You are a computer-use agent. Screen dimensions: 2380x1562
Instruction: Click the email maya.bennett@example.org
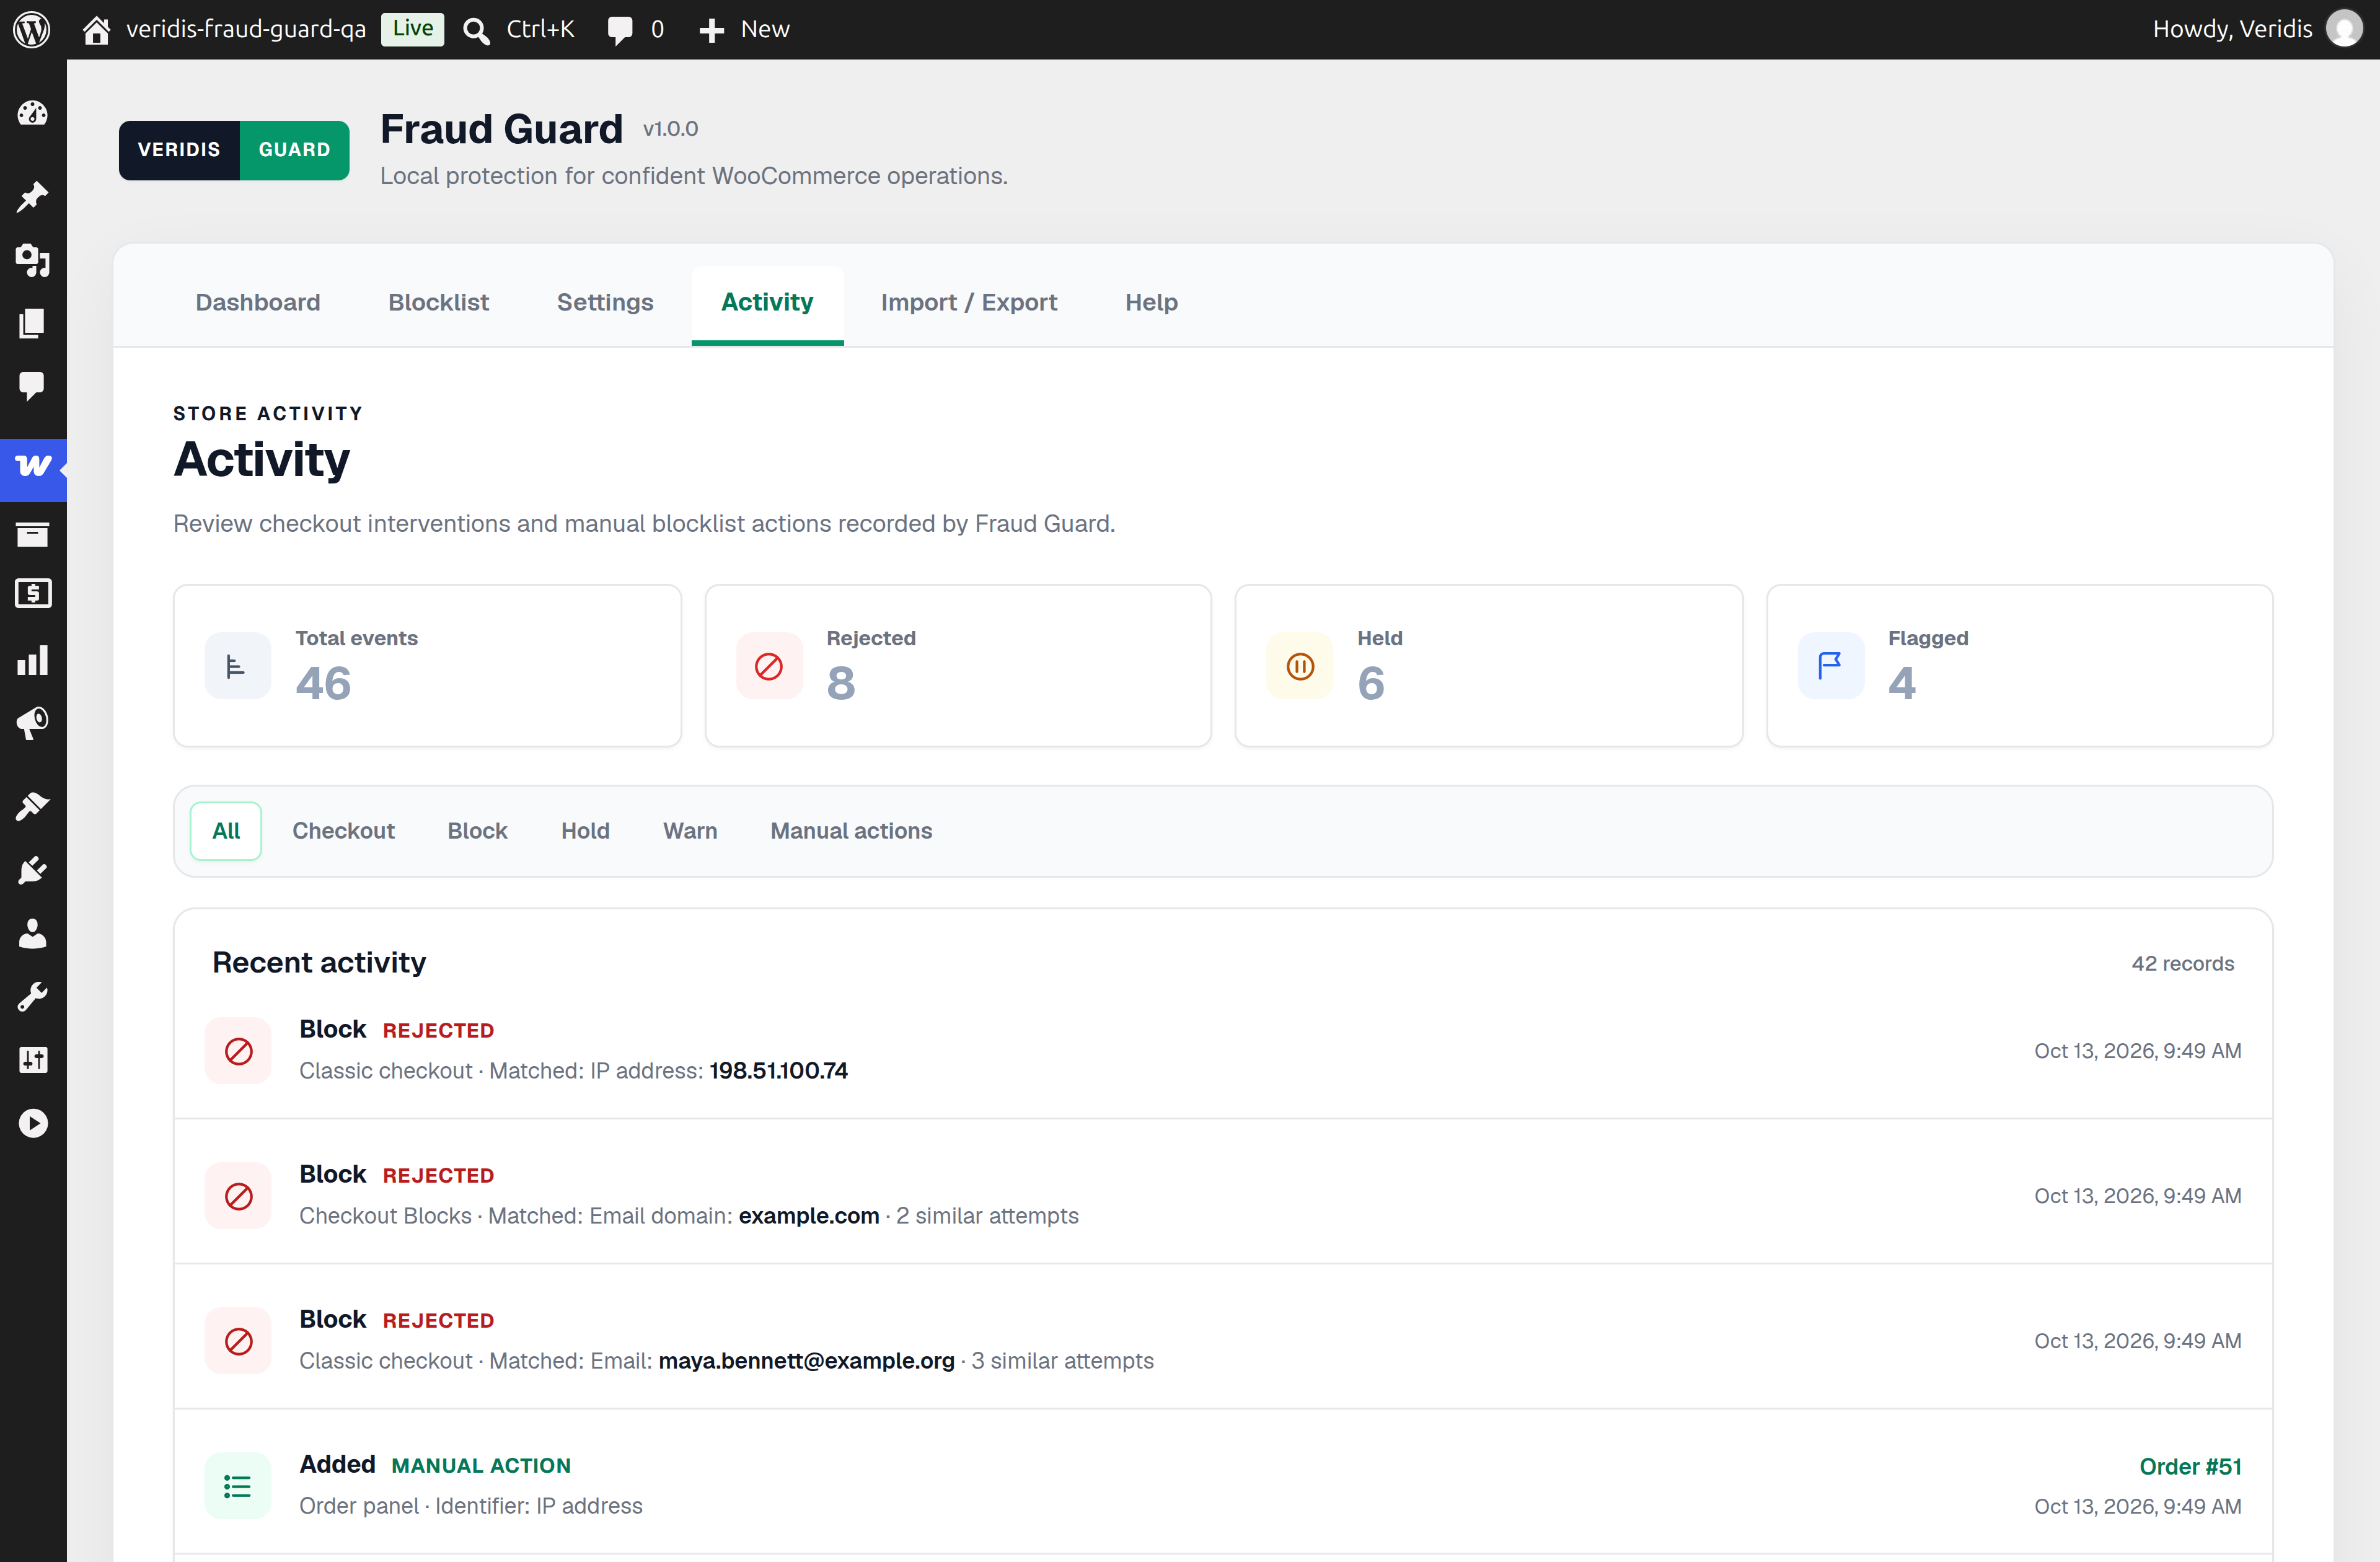click(x=806, y=1361)
